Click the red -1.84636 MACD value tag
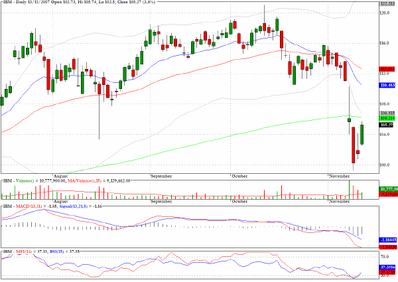The image size is (398, 282). (x=387, y=247)
